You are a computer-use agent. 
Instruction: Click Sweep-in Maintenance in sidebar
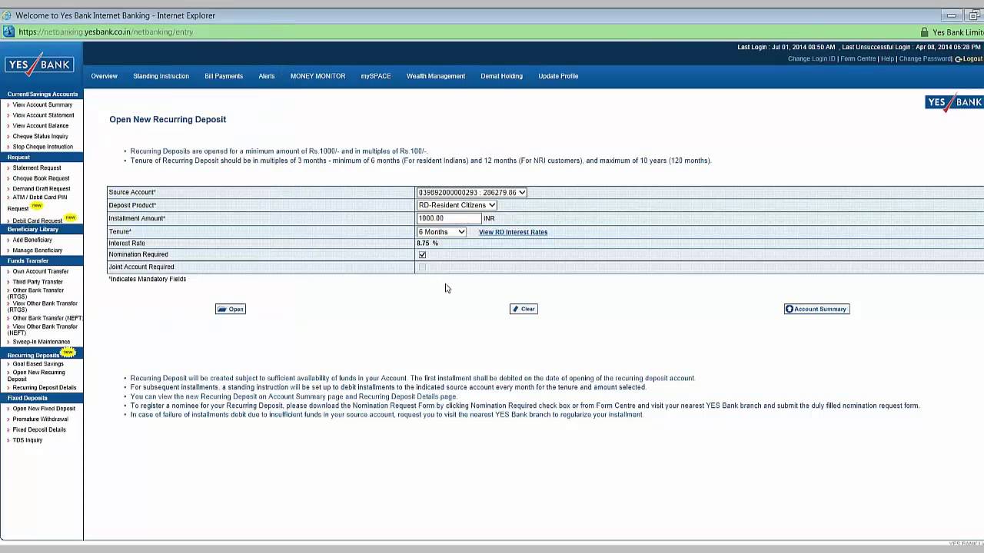42,342
